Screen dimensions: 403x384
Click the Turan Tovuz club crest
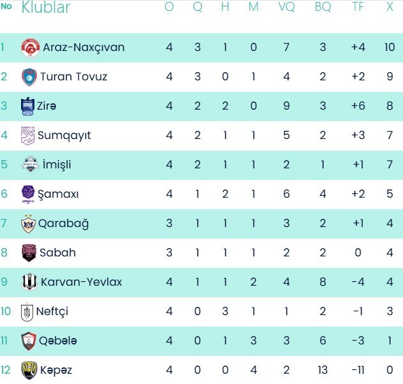click(29, 77)
